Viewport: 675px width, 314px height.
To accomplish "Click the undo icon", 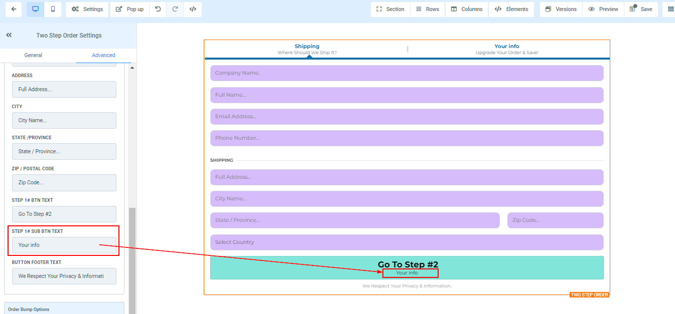I will tap(158, 9).
